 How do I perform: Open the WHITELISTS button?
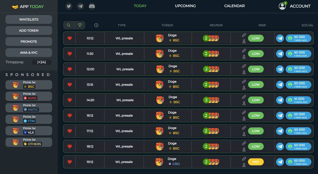pos(29,20)
